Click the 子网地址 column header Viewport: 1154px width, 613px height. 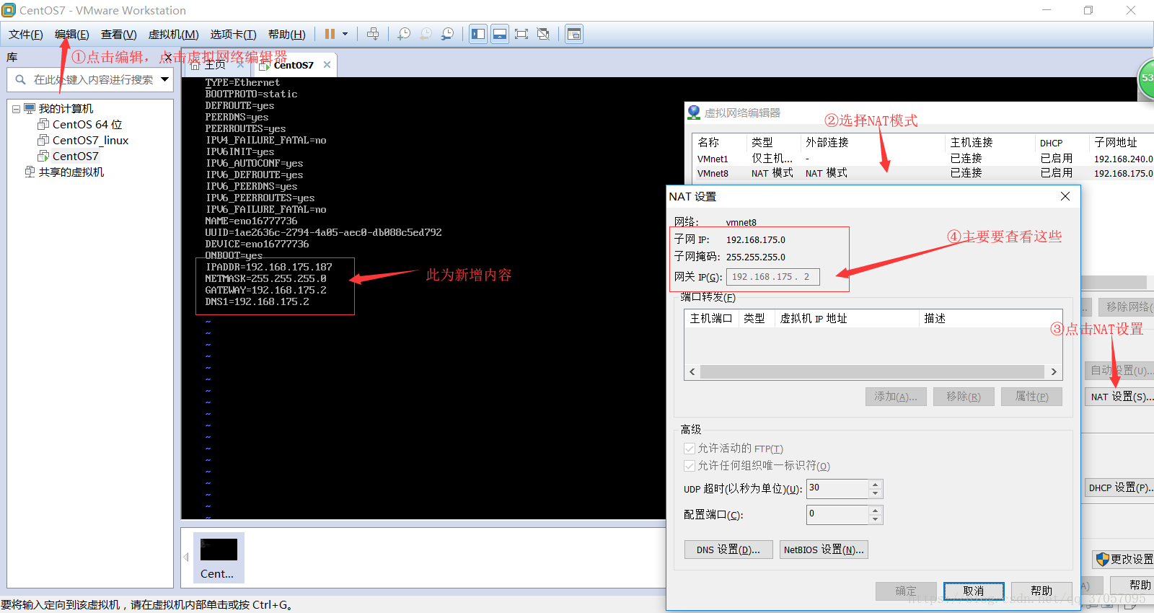click(1116, 143)
